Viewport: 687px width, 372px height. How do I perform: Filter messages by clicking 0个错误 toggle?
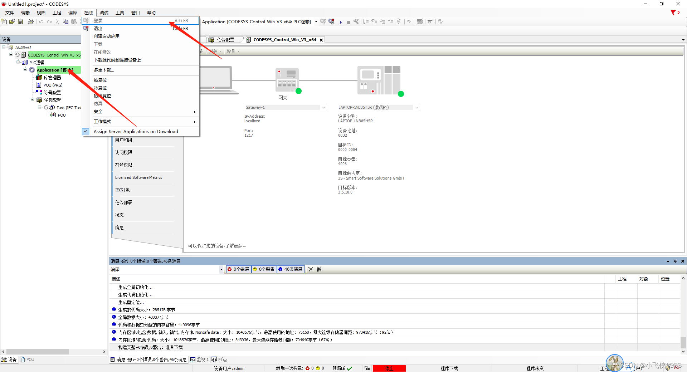coord(238,269)
